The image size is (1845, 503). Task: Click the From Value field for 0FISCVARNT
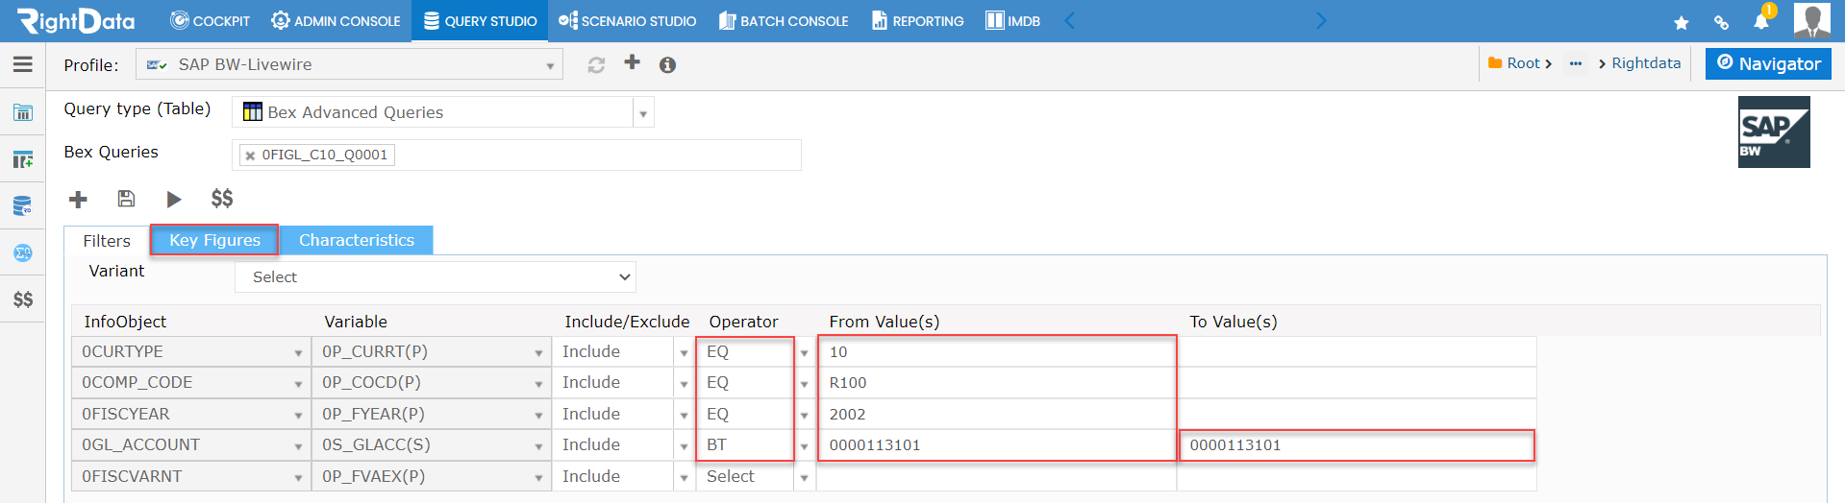click(x=997, y=476)
